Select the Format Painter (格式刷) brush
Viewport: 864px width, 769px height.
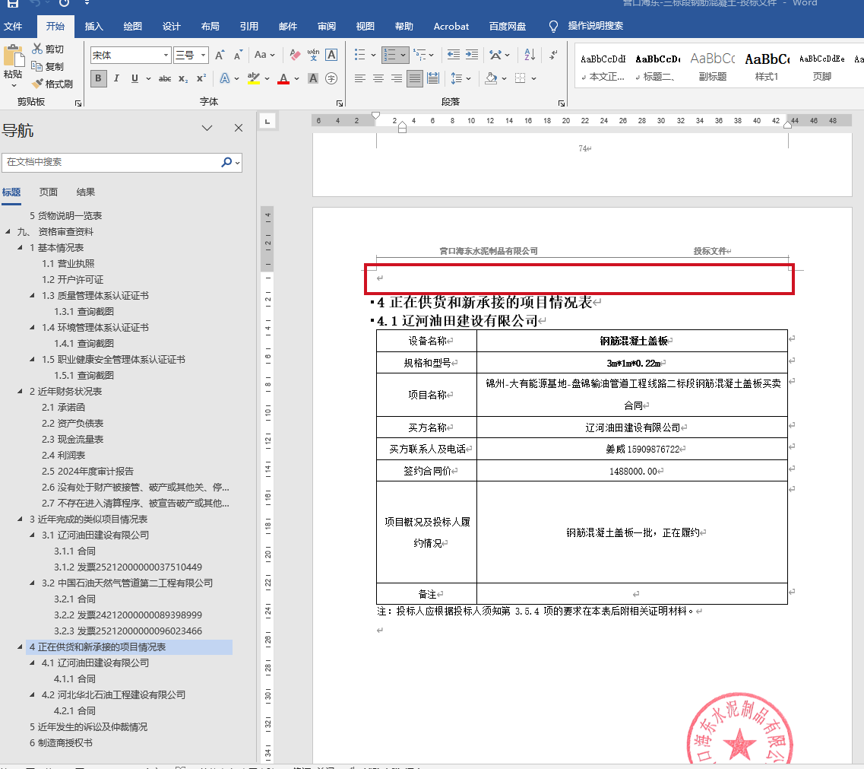[x=37, y=84]
